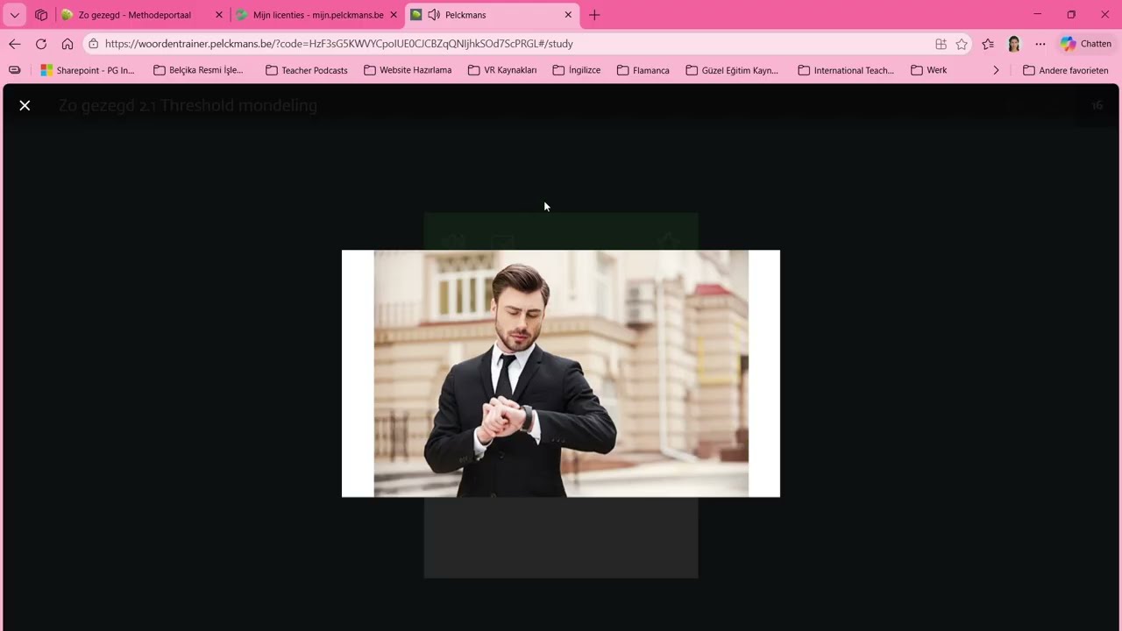The height and width of the screenshot is (631, 1122).
Task: Open the Güzel Eğitim Kayn... bookmark folder
Action: coord(732,70)
